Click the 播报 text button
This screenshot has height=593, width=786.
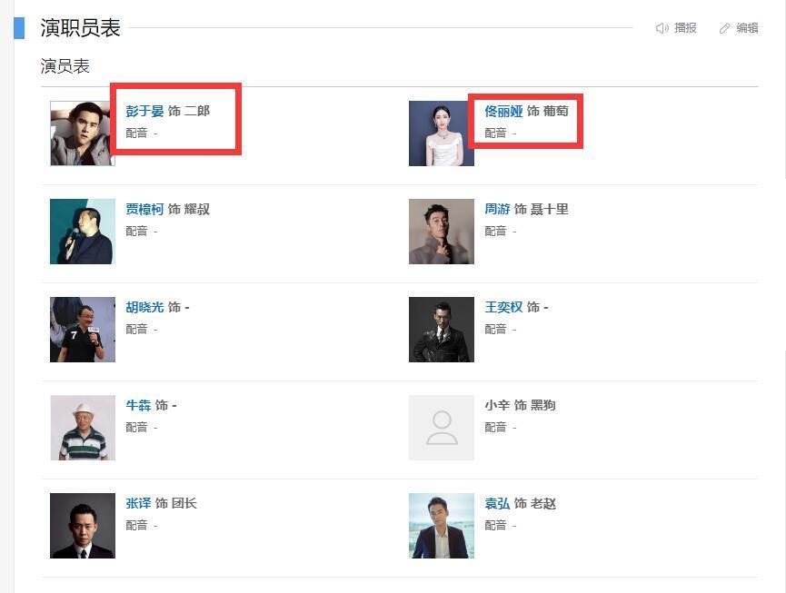tap(685, 28)
